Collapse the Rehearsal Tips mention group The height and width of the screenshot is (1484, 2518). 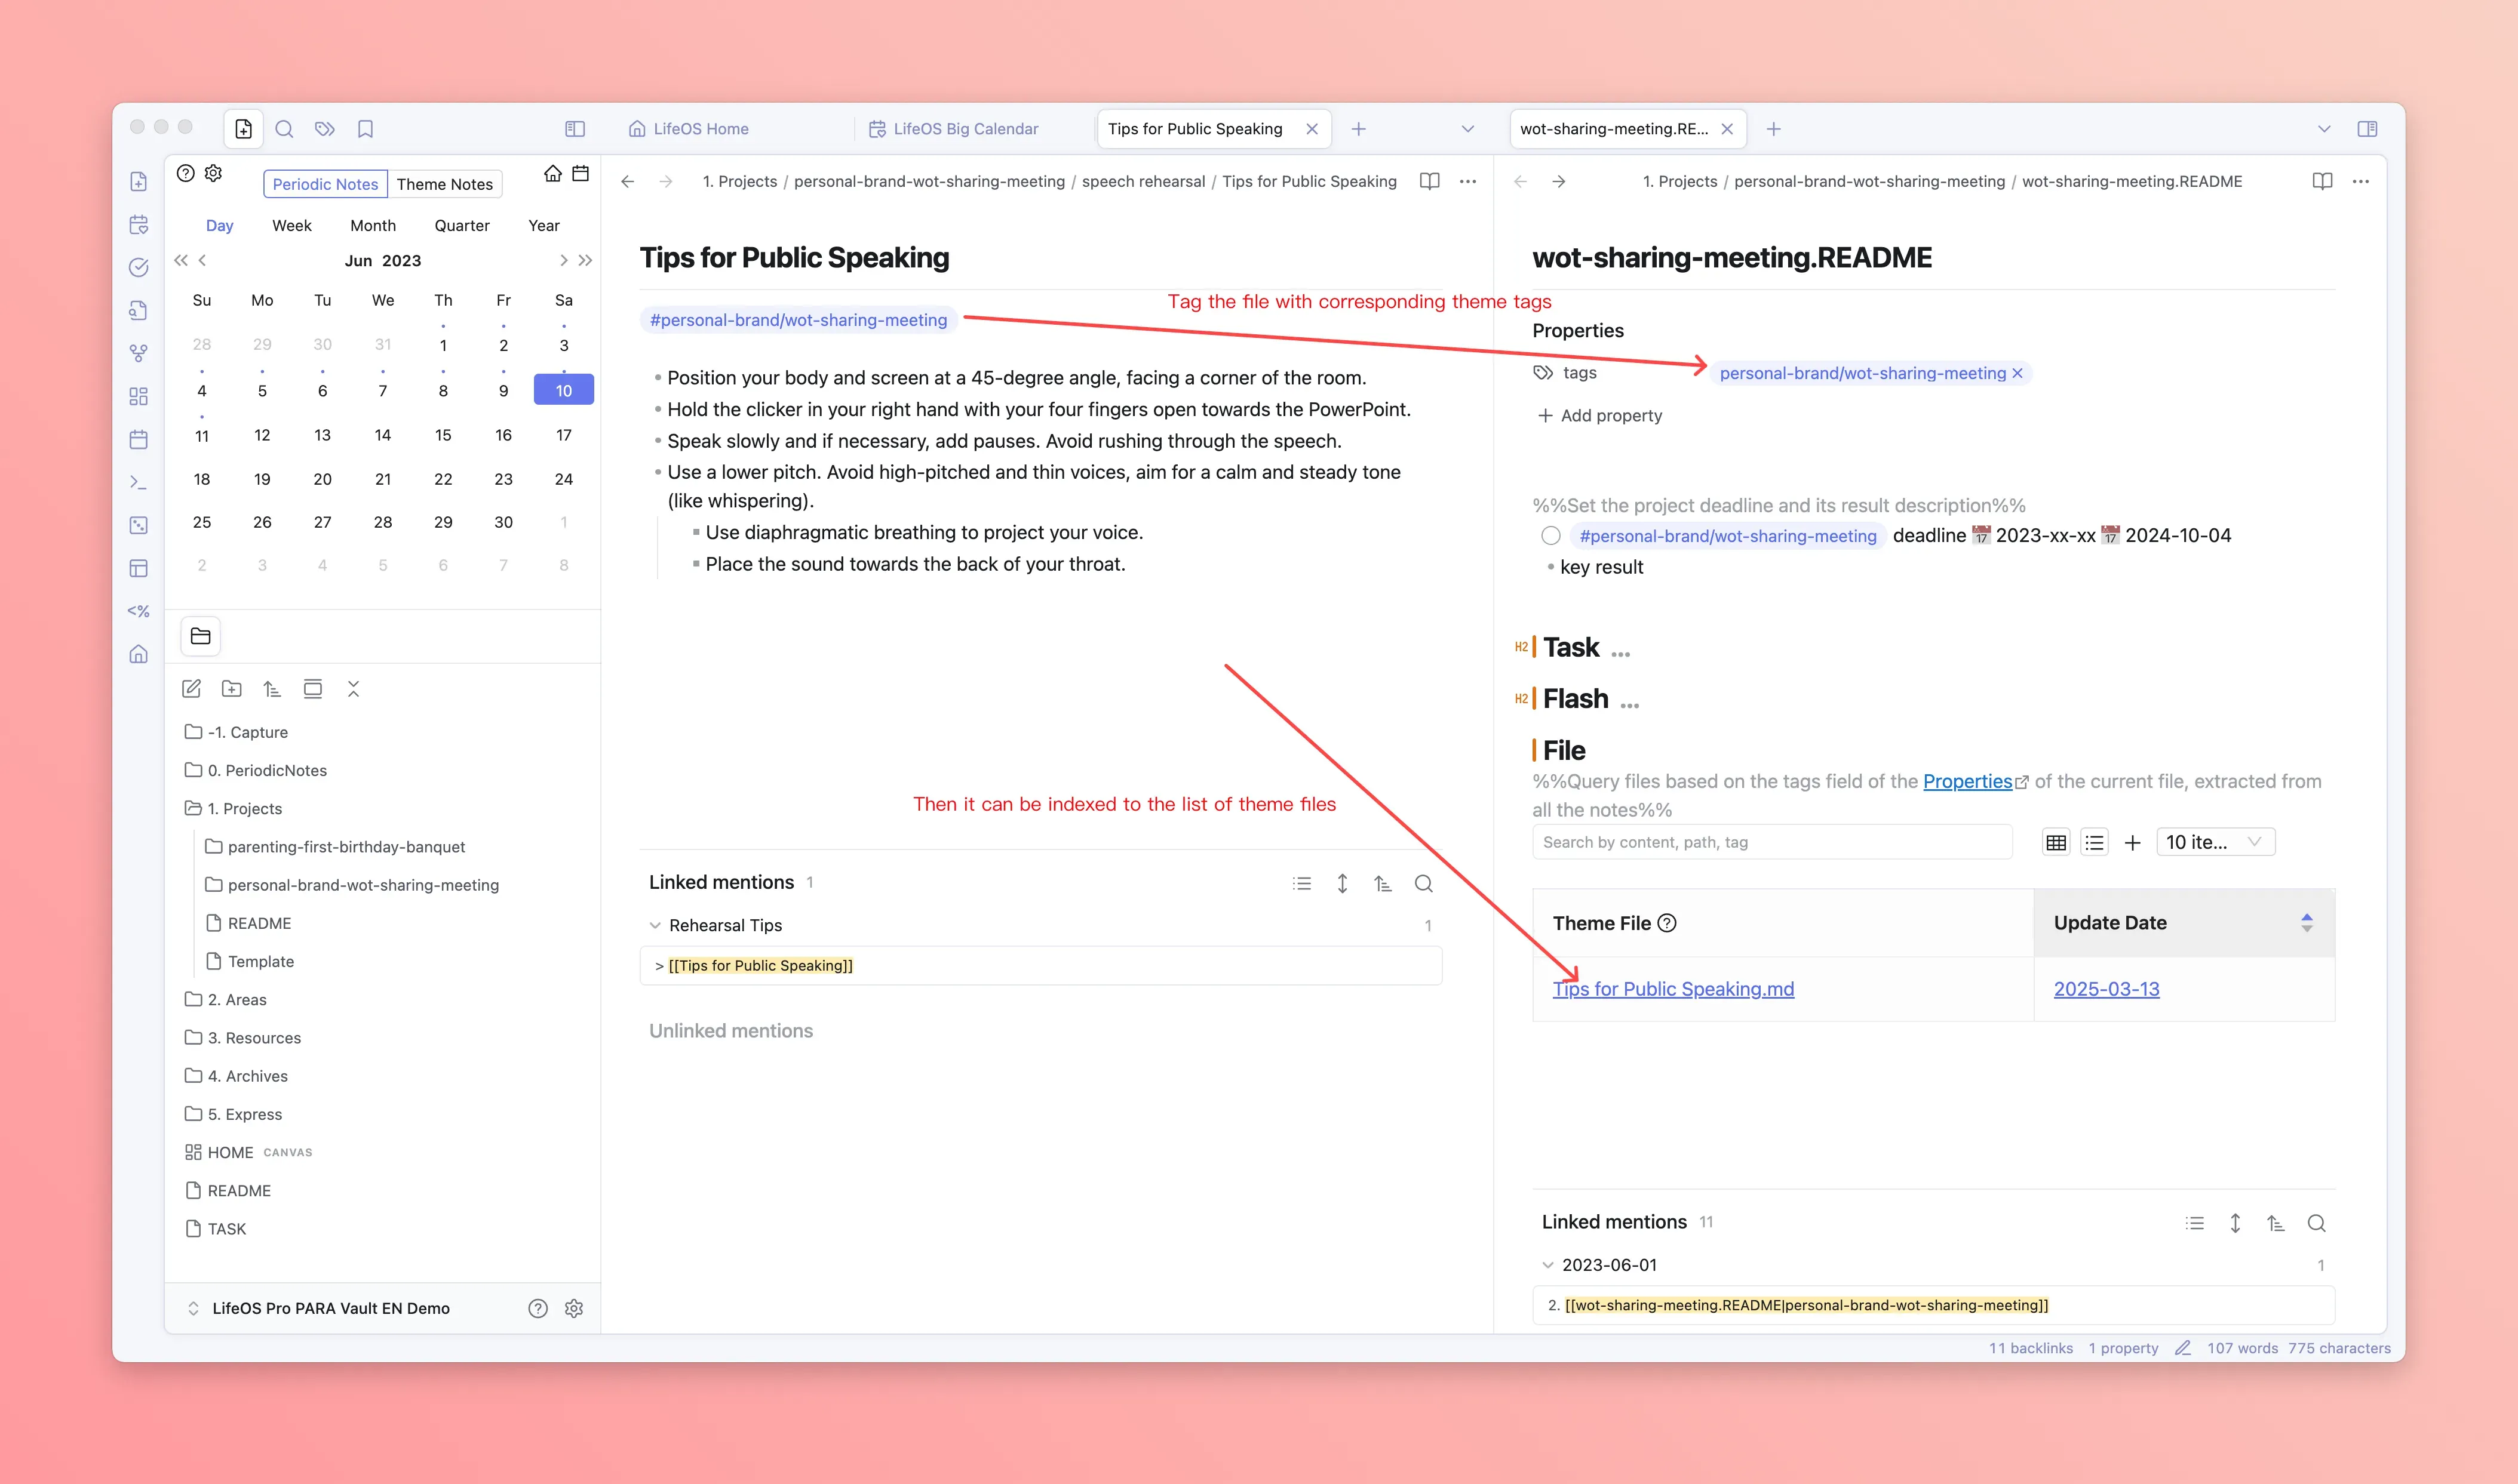(655, 926)
